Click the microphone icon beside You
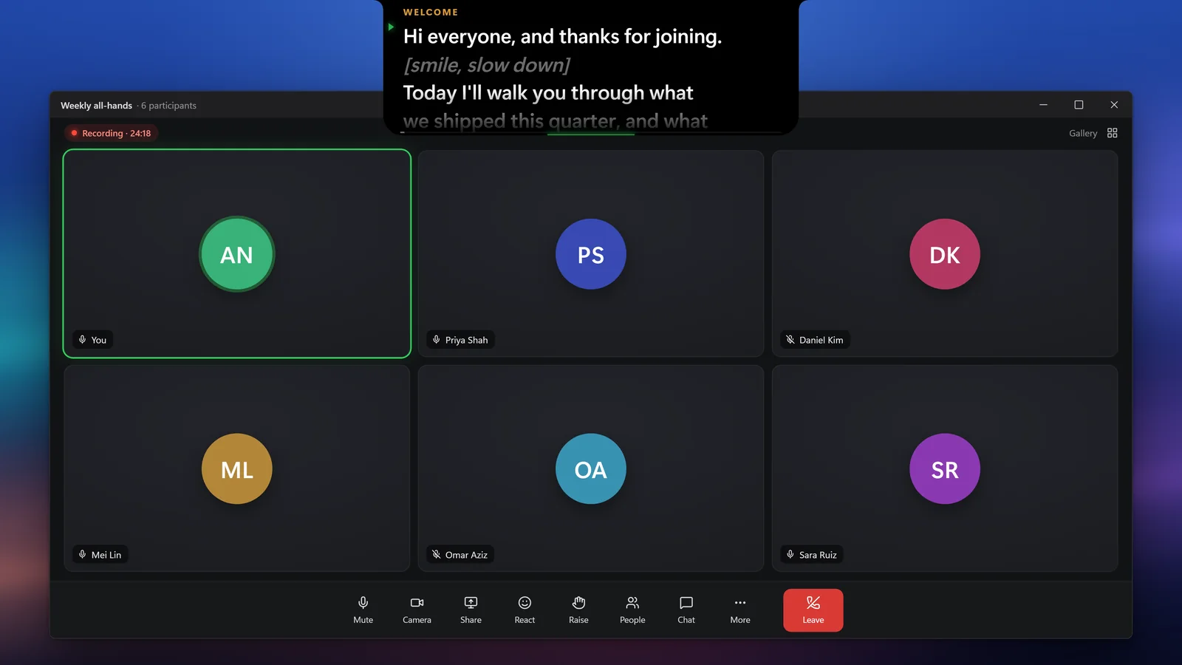Viewport: 1182px width, 665px height. (x=82, y=340)
